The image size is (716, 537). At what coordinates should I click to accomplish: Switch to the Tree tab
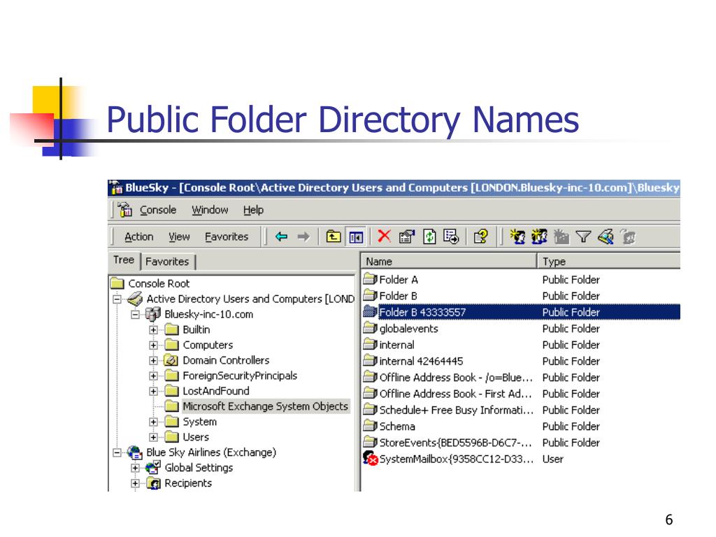(x=124, y=260)
